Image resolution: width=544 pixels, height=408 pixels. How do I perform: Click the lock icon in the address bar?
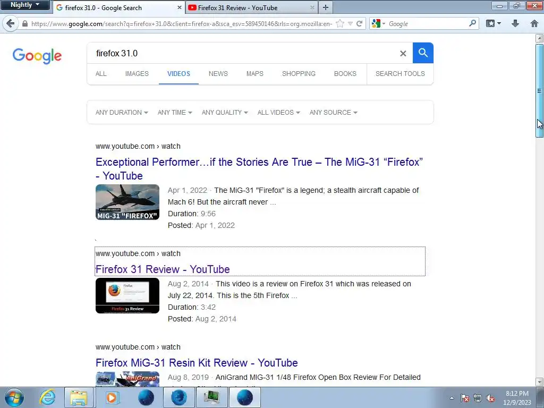coord(25,23)
